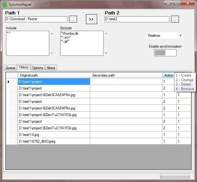Minimize the SynchroHajzel window
This screenshot has width=197, height=182.
pyautogui.click(x=168, y=3)
